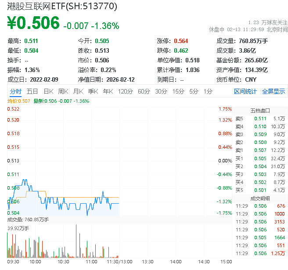Screen dimensions: 288x270
Task: Switch to 周K weekly chart
Action: [x=63, y=91]
